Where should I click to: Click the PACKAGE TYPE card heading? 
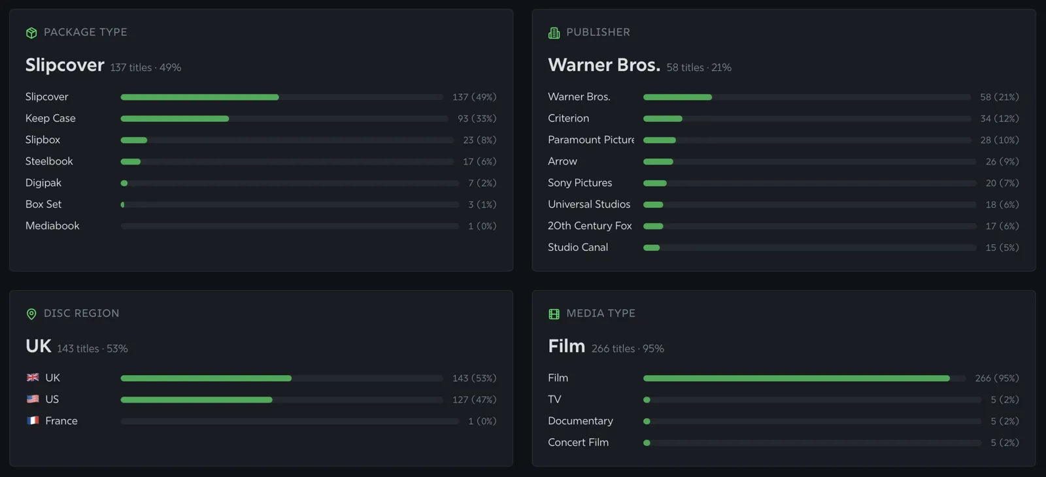pos(85,32)
